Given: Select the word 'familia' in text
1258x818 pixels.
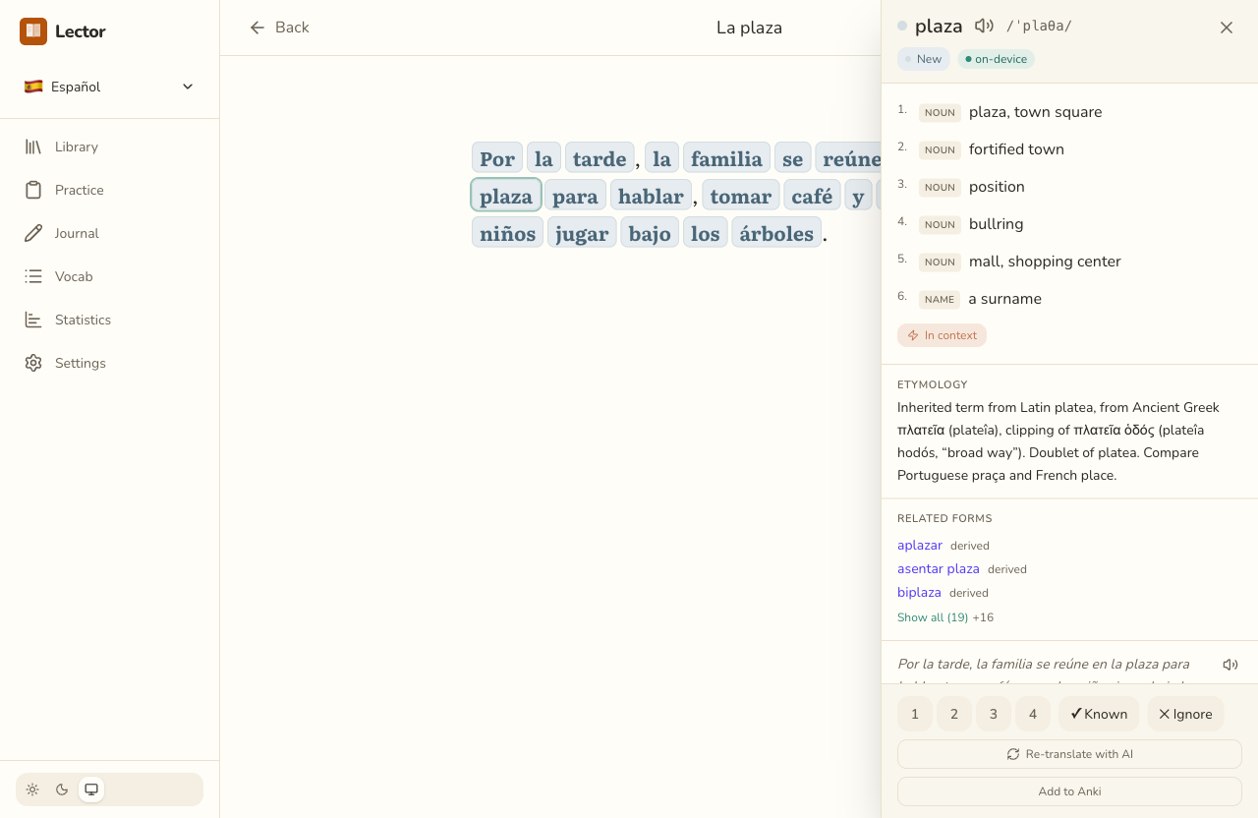Looking at the screenshot, I should click(x=726, y=158).
